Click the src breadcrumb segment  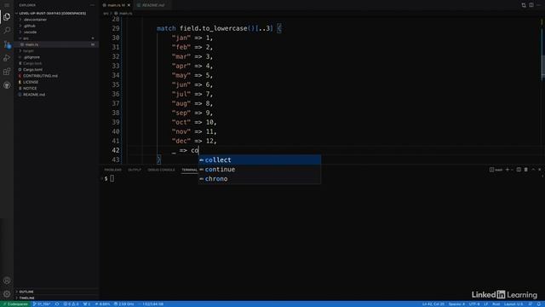pos(106,14)
